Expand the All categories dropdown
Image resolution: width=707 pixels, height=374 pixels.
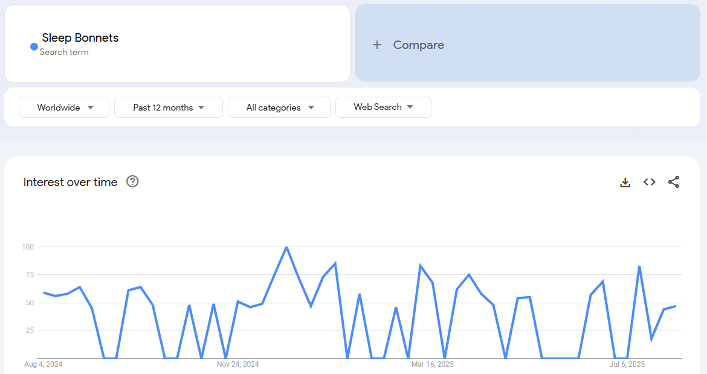(279, 108)
